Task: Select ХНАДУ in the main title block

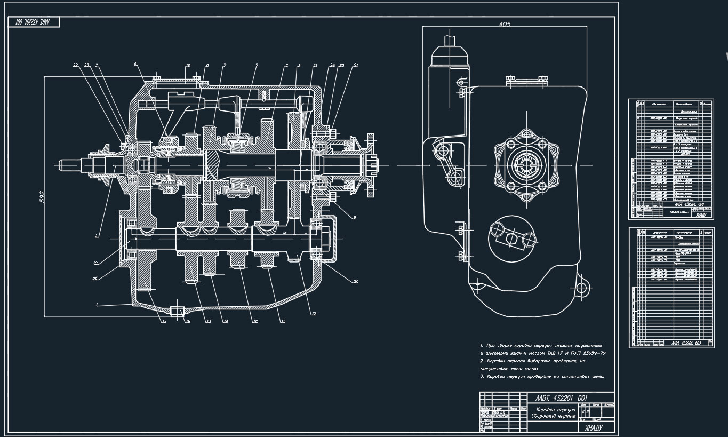Action: 593,427
